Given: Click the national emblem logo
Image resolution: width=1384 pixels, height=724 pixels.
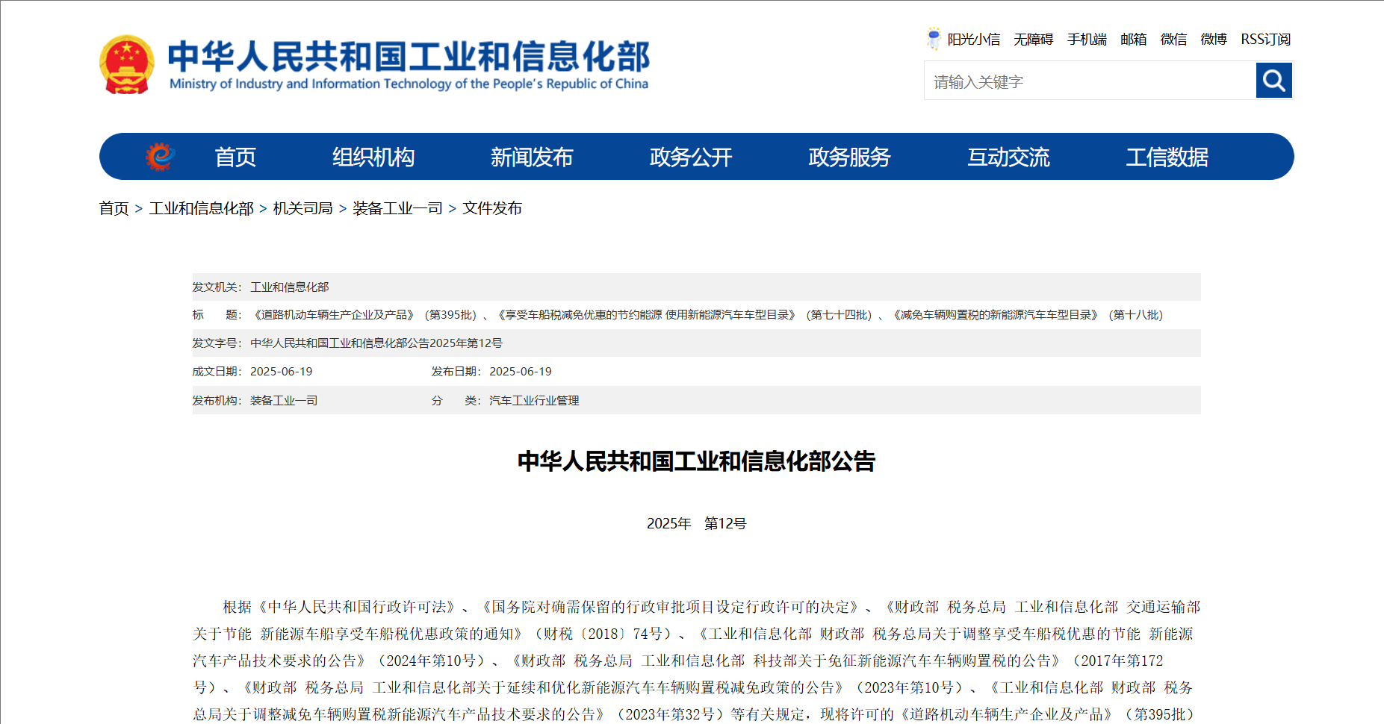Looking at the screenshot, I should pyautogui.click(x=127, y=65).
